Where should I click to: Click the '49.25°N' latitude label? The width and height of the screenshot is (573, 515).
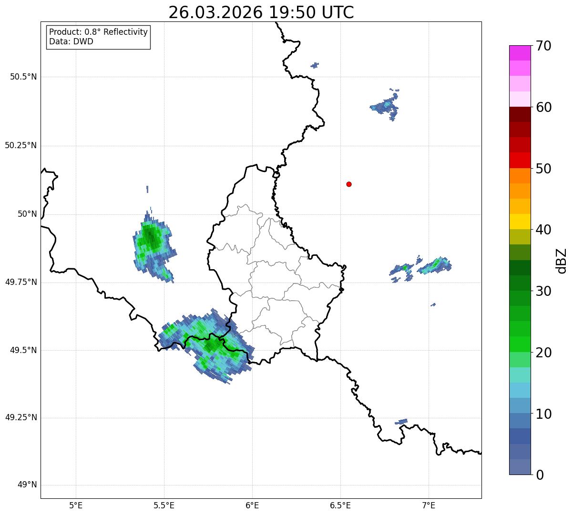tap(21, 418)
